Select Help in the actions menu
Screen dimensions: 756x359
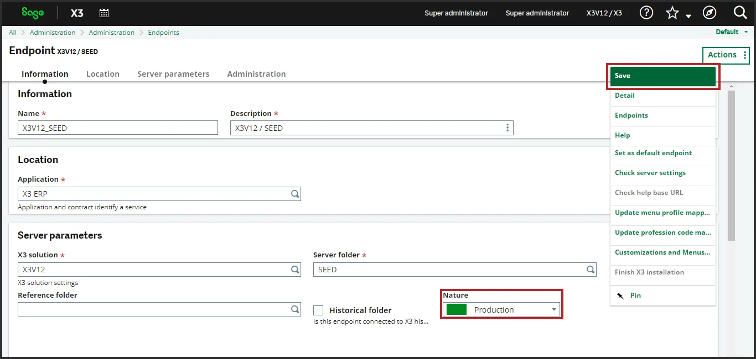point(663,135)
